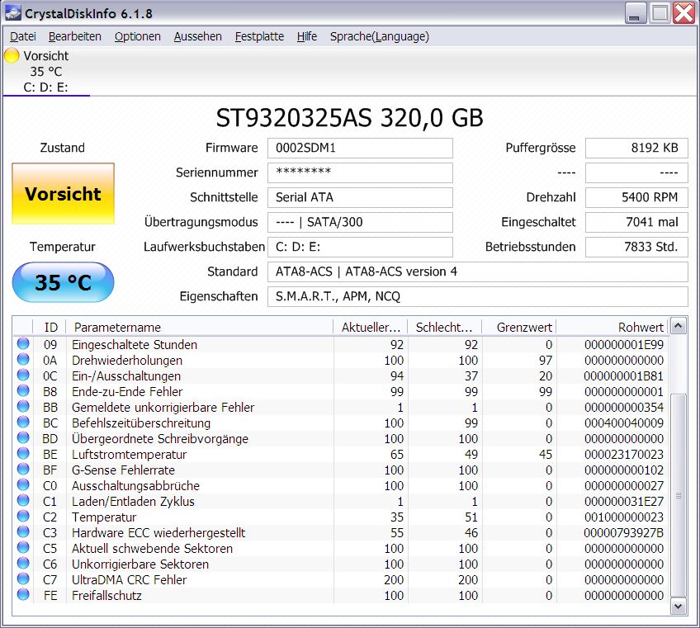Viewport: 700px width, 628px height.
Task: Click the status orb for Ausschaltungsabbrüche
Action: [23, 484]
